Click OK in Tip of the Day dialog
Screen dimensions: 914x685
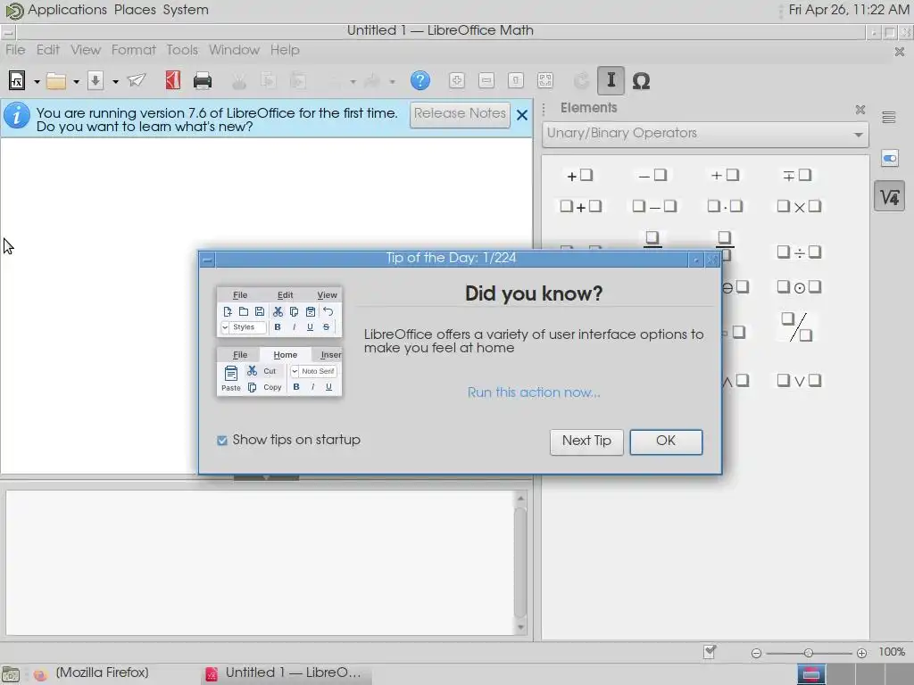tap(666, 442)
